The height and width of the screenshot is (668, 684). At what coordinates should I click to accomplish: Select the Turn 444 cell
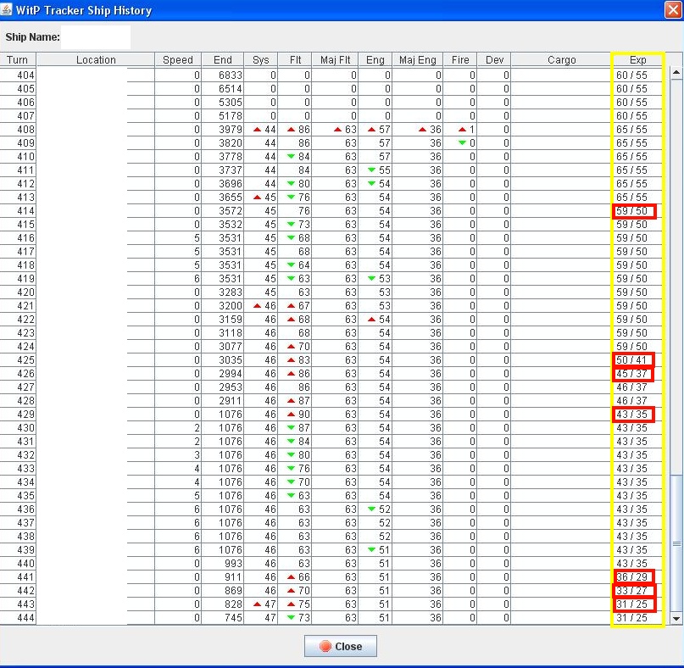click(18, 617)
